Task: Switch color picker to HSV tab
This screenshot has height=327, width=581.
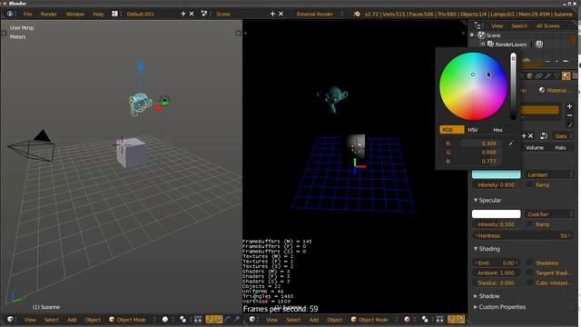Action: pos(473,130)
